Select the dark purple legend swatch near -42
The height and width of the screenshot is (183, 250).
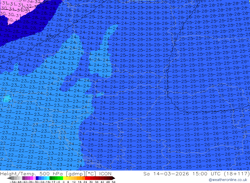(23, 178)
